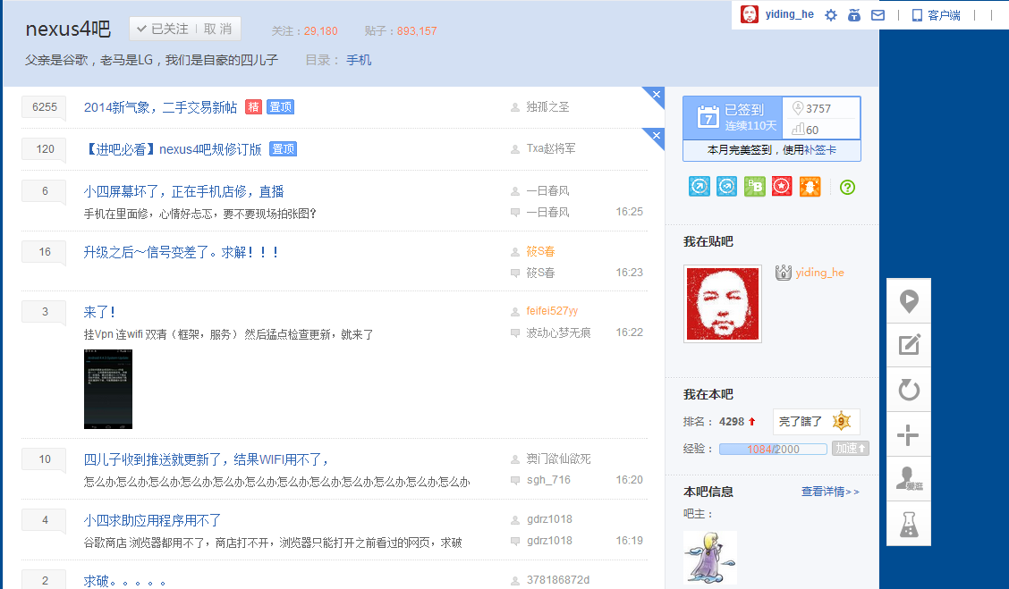Click the yiding_he avatar in the top bar
The image size is (1009, 589).
pyautogui.click(x=749, y=14)
